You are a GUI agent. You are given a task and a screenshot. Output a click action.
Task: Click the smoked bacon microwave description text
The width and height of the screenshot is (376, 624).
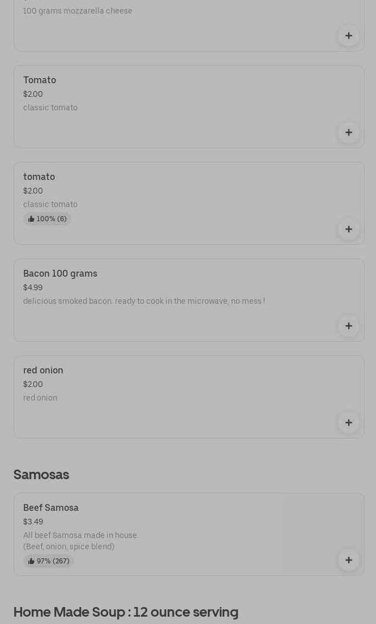144,302
